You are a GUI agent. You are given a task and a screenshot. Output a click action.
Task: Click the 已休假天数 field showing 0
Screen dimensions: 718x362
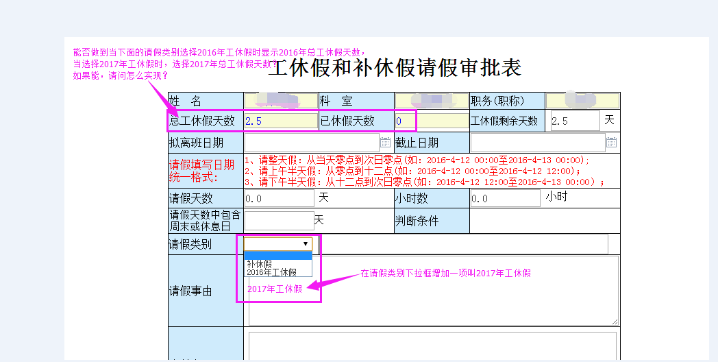click(x=421, y=121)
